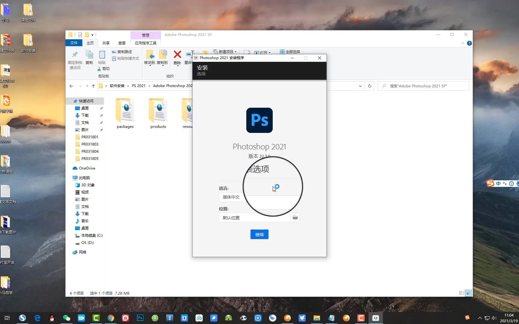Switch to details view icon in status bar

pyautogui.click(x=462, y=293)
